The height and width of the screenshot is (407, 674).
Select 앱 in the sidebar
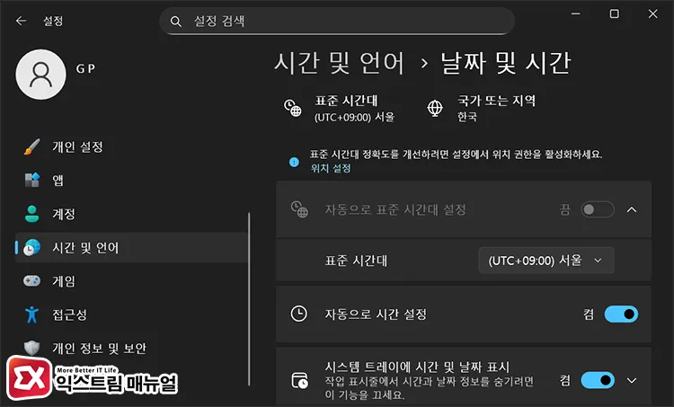[x=131, y=181]
